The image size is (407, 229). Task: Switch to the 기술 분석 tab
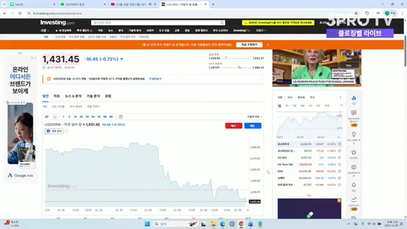[93, 96]
